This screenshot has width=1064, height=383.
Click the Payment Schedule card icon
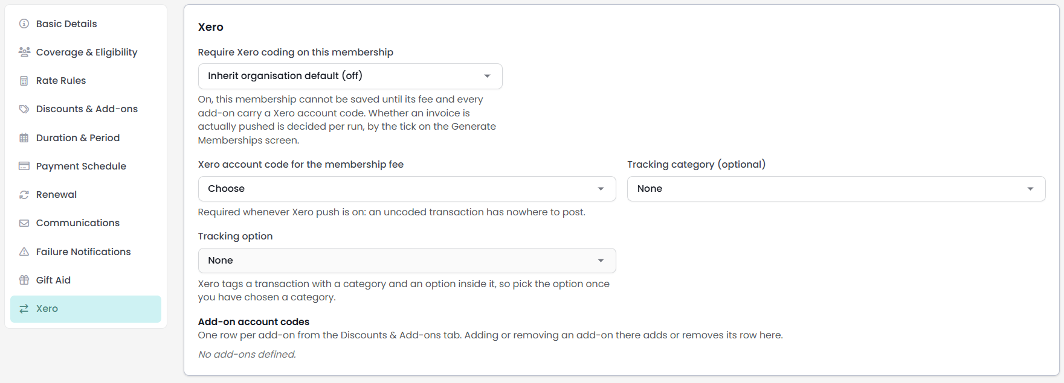[24, 166]
